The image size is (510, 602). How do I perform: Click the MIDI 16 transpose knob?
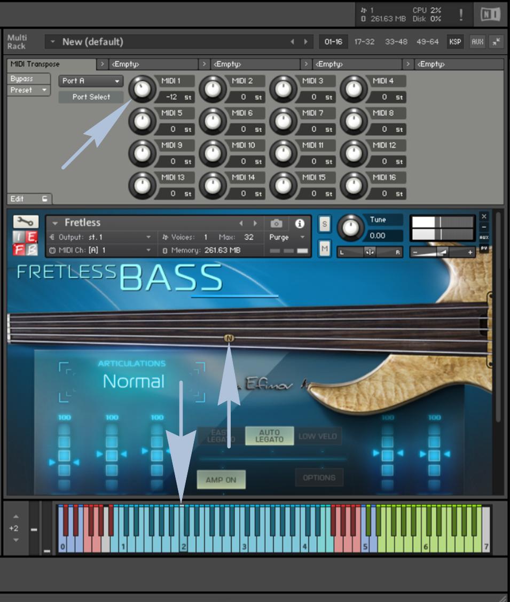pos(354,186)
